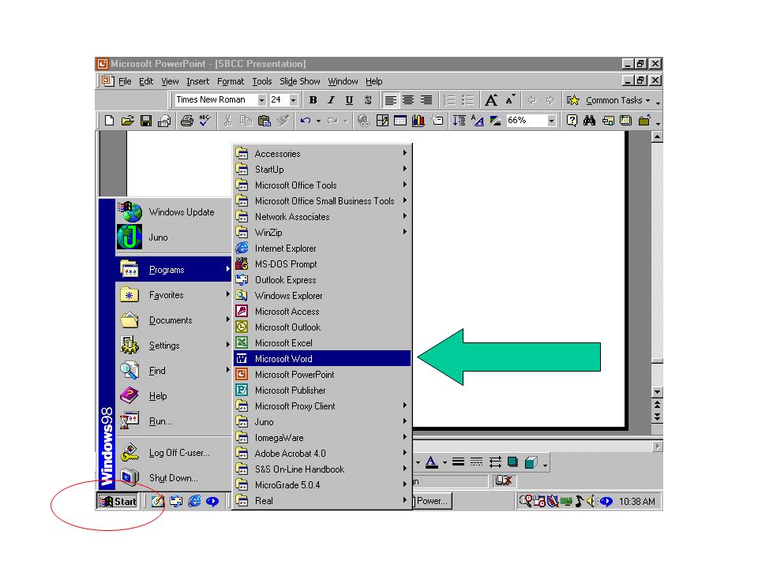Open the Slide Show menu
Viewport: 758px width, 568px height.
point(300,81)
